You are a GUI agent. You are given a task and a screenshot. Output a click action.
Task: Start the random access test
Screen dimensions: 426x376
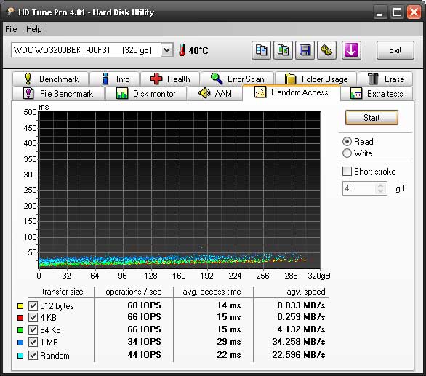371,117
